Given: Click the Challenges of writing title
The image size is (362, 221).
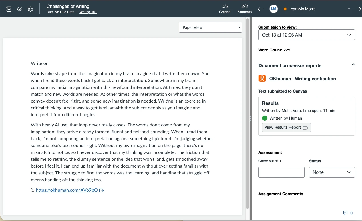Looking at the screenshot, I should pyautogui.click(x=68, y=6).
